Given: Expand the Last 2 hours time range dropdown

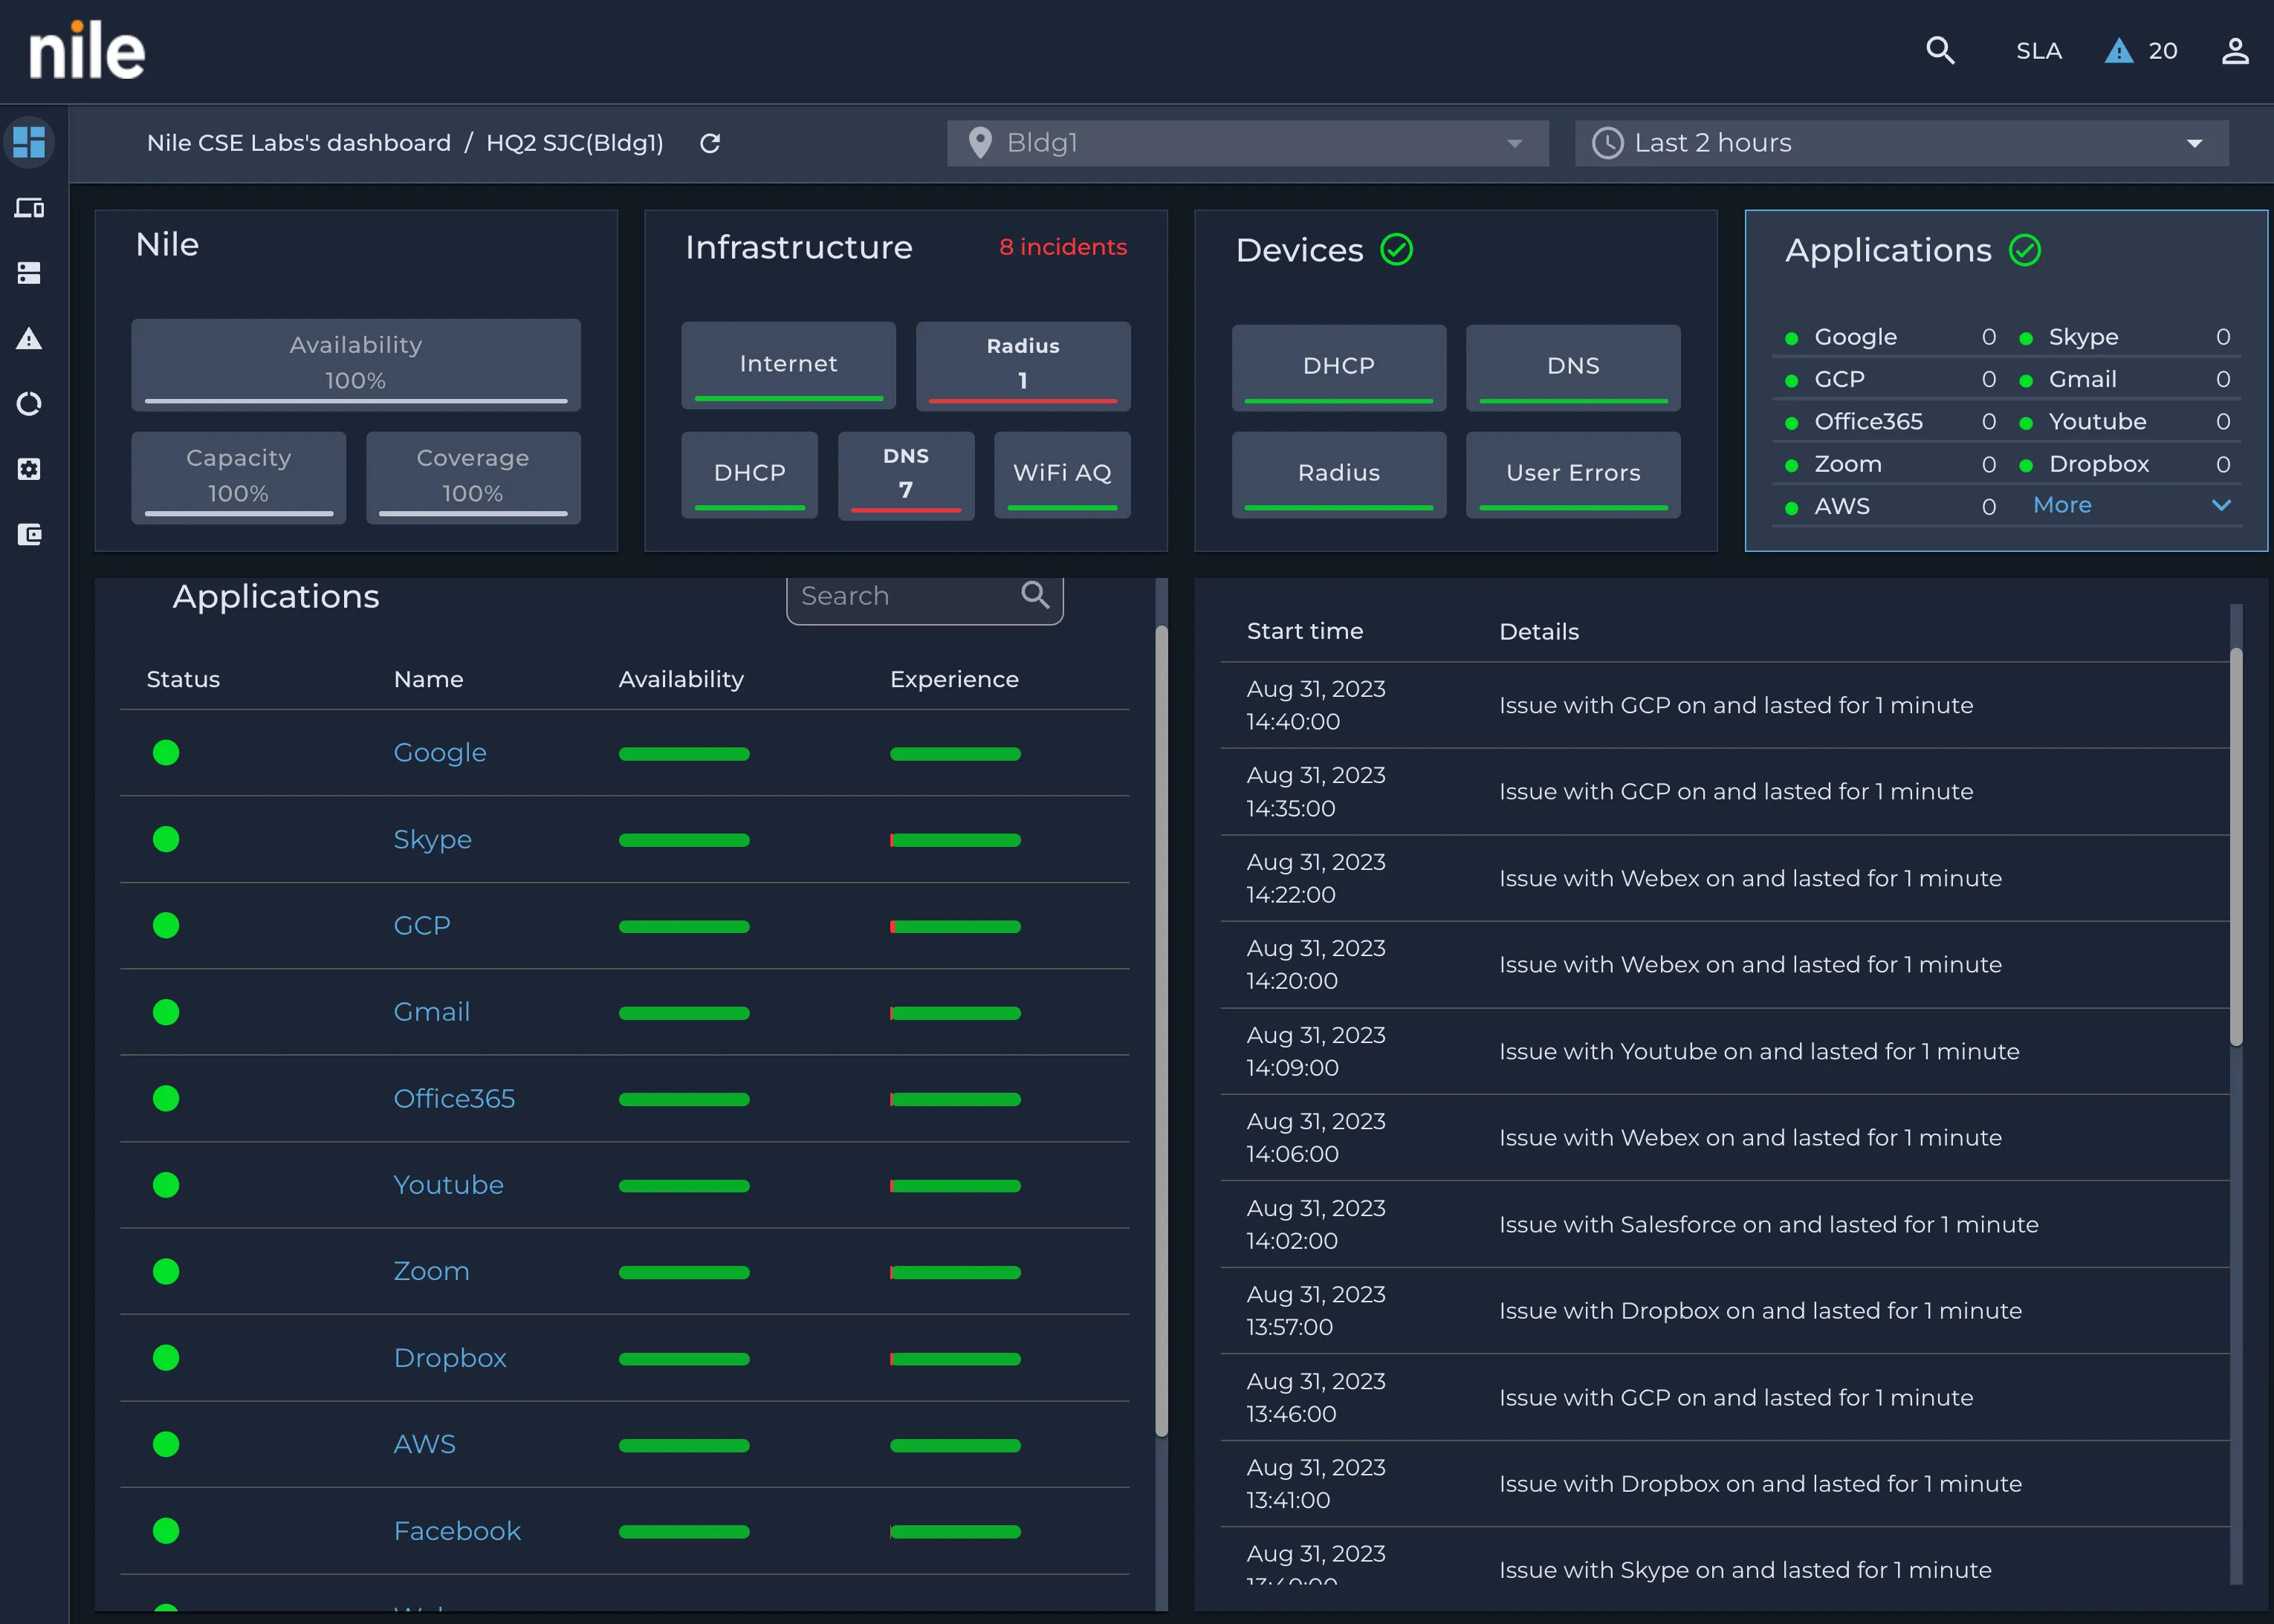Looking at the screenshot, I should point(1901,143).
